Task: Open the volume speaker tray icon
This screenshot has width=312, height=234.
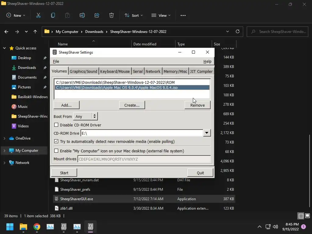Action: tap(275, 227)
